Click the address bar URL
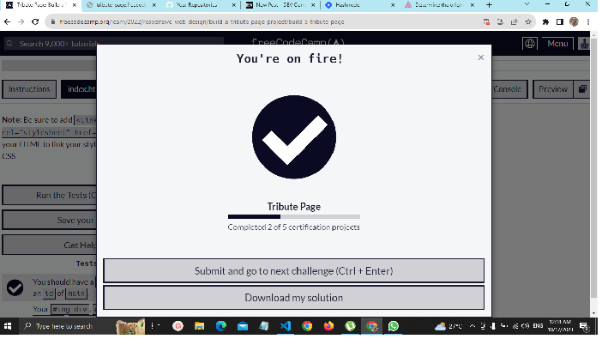The width and height of the screenshot is (602, 339). click(202, 22)
